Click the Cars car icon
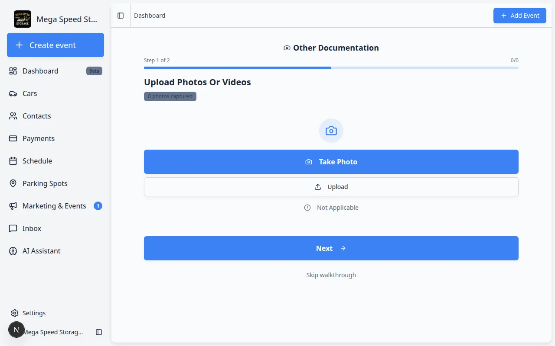 (13, 93)
